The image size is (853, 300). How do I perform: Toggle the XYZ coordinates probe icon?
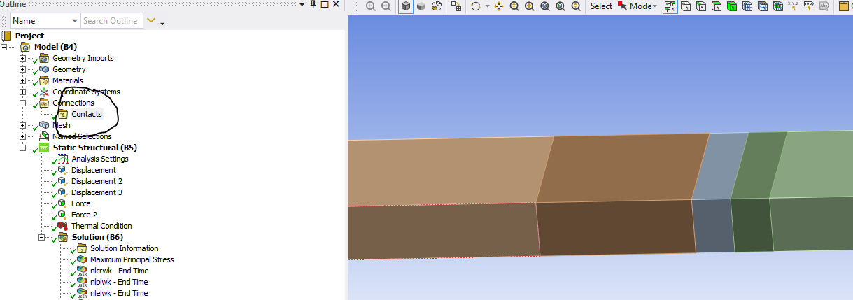[794, 6]
